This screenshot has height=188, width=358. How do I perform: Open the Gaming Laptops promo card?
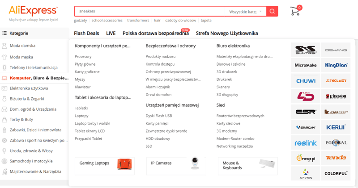[105, 166]
